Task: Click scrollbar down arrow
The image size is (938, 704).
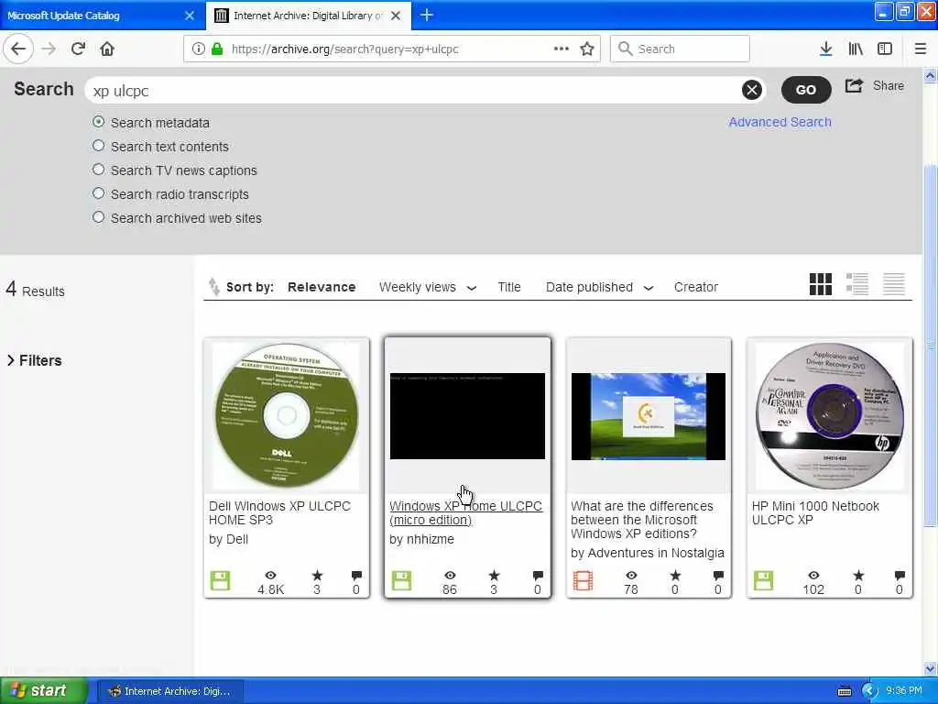Action: 931,668
